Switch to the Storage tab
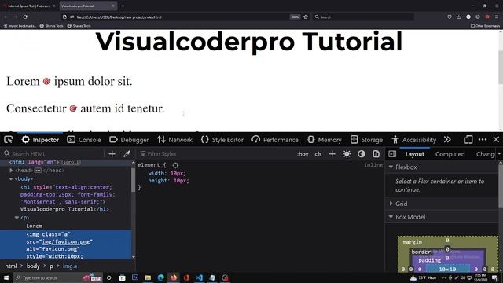The width and height of the screenshot is (503, 283). (367, 140)
